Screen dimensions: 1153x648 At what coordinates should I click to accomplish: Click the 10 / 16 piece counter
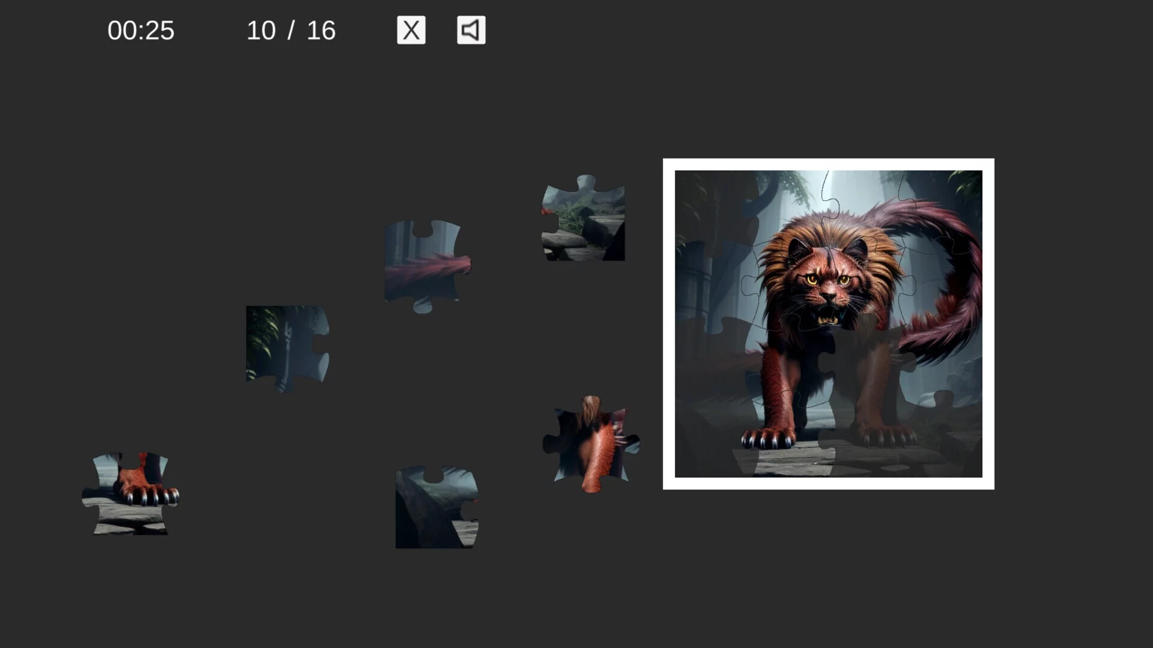click(x=291, y=31)
